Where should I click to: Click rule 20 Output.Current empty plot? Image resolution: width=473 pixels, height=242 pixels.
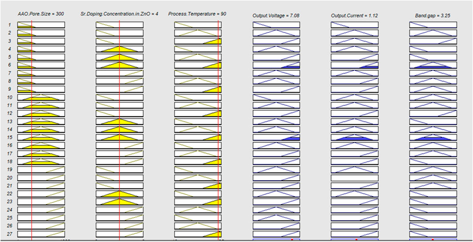pyautogui.click(x=355, y=178)
